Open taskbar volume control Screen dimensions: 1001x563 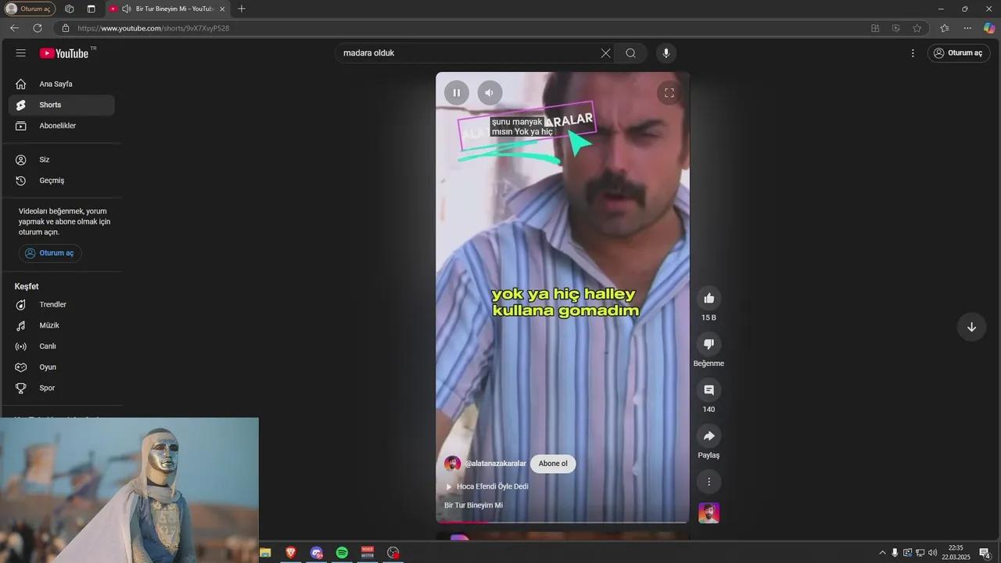click(932, 553)
